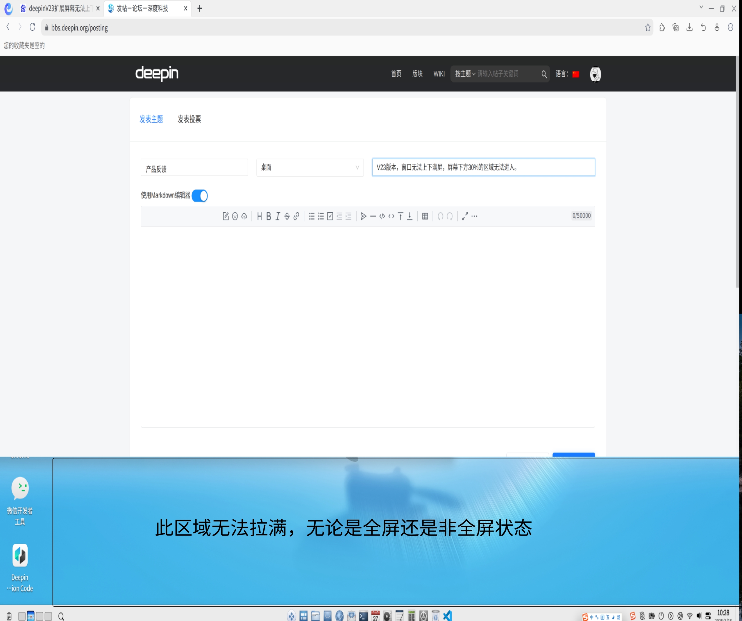Insert an unordered bullet list
The height and width of the screenshot is (621, 742).
coord(312,216)
